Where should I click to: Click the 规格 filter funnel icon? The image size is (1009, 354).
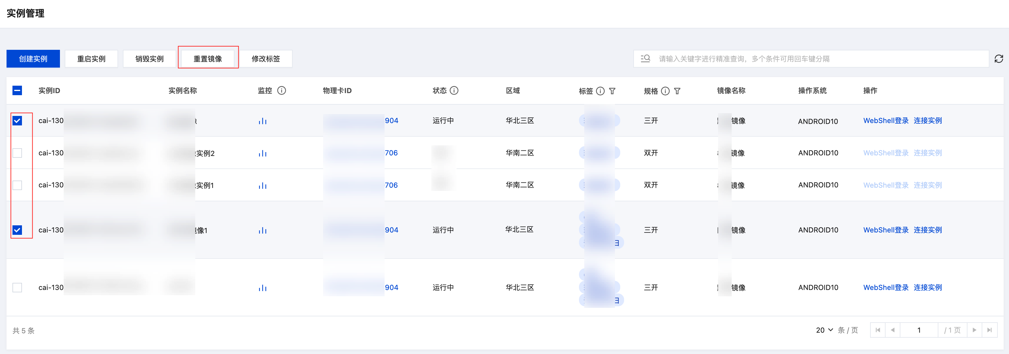(677, 91)
